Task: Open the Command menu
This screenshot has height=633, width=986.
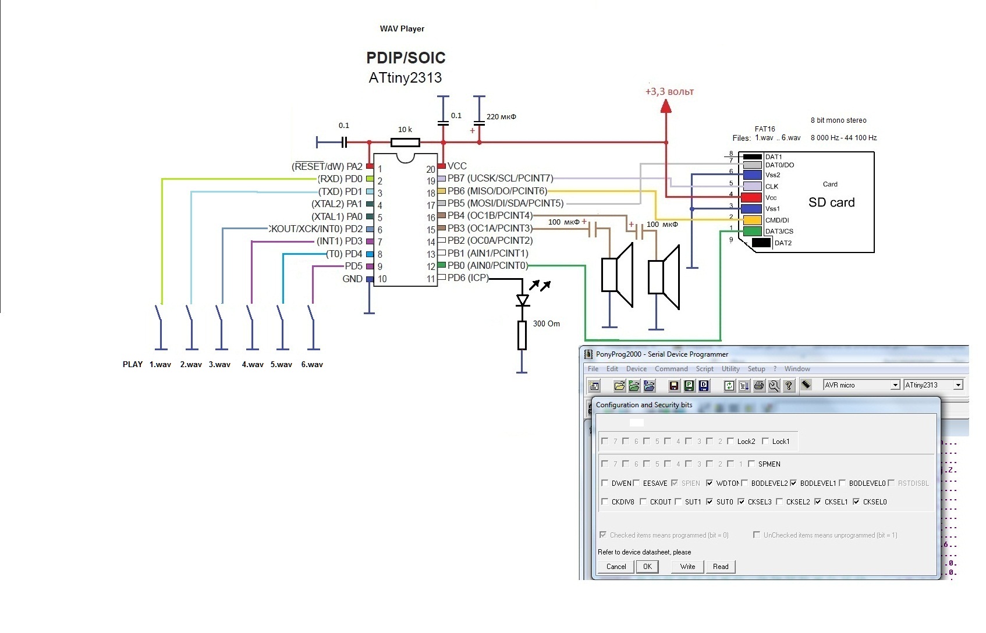Action: pyautogui.click(x=671, y=369)
